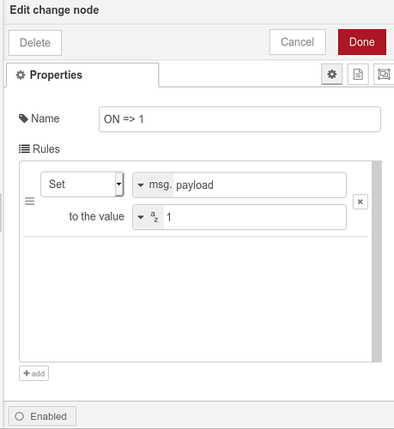
Task: Click the string type a-z icon
Action: pos(155,217)
